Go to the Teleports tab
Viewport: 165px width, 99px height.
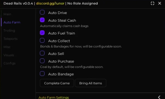pos(10,39)
